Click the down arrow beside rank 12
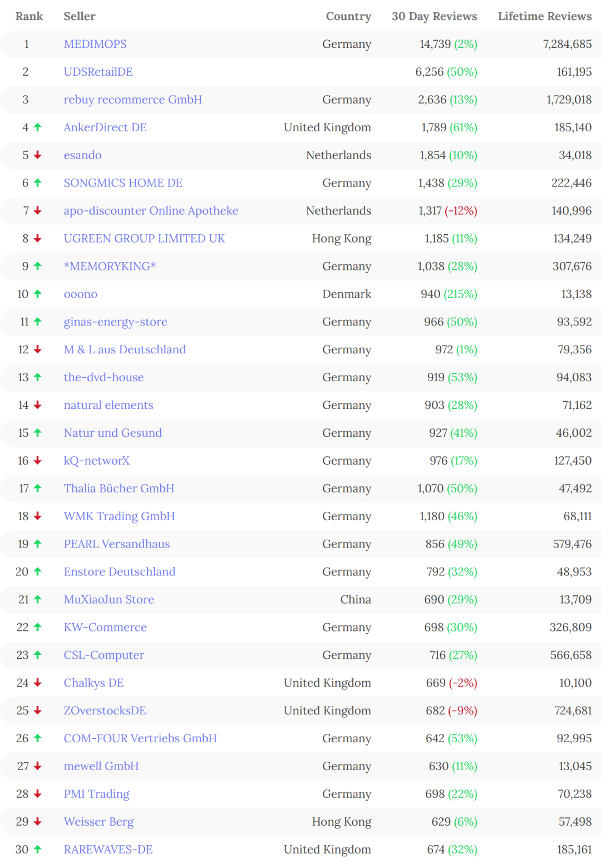The height and width of the screenshot is (863, 601). pos(38,349)
